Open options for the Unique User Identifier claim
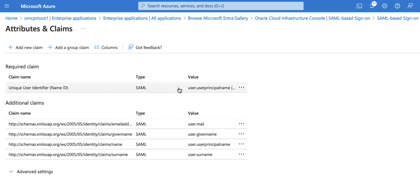This screenshot has height=178, width=420. [241, 88]
